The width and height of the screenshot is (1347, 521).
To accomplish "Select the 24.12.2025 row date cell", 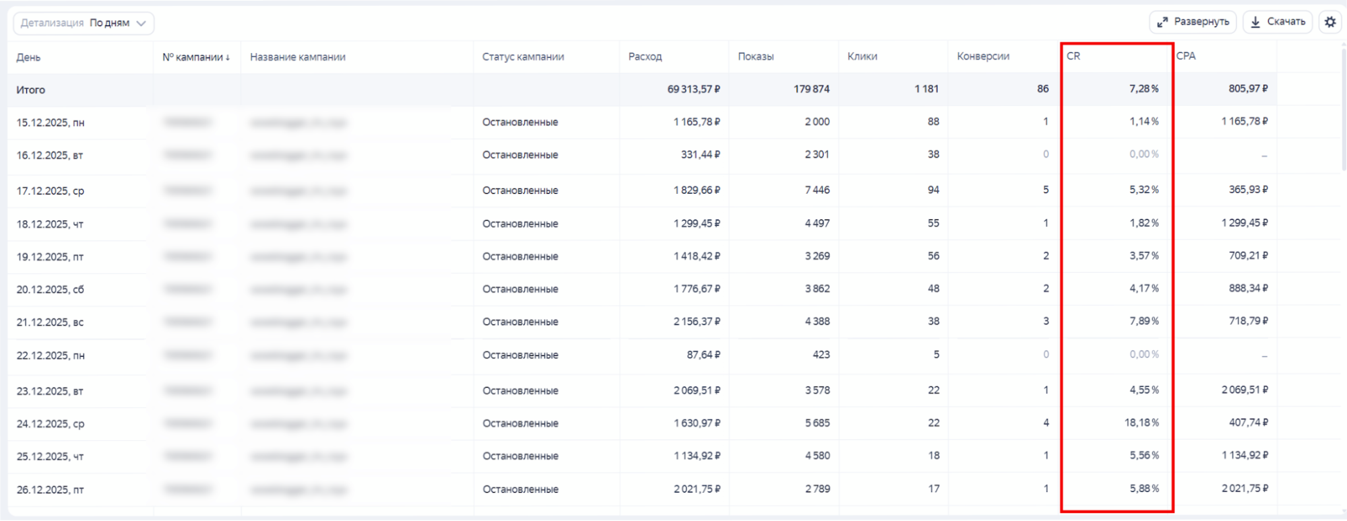I will pos(51,424).
